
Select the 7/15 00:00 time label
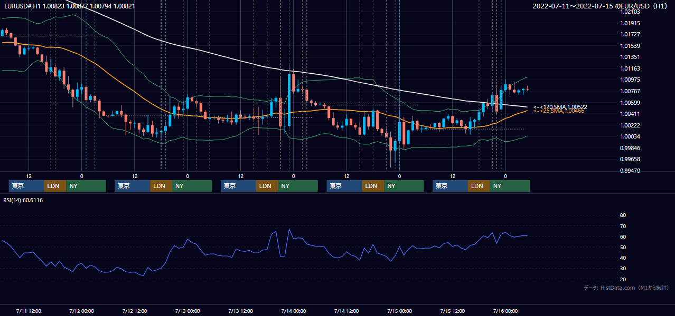(x=399, y=311)
